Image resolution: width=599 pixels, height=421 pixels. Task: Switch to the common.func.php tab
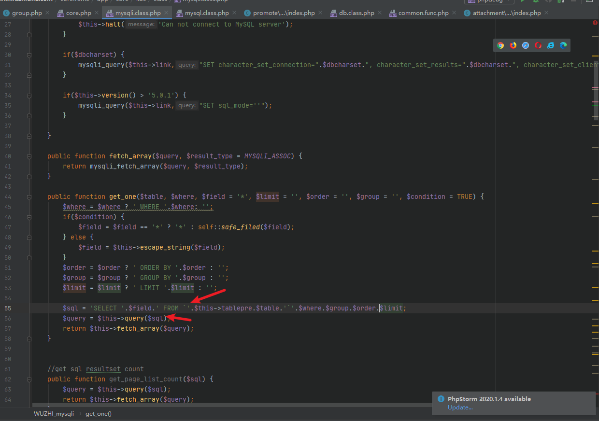tap(423, 13)
